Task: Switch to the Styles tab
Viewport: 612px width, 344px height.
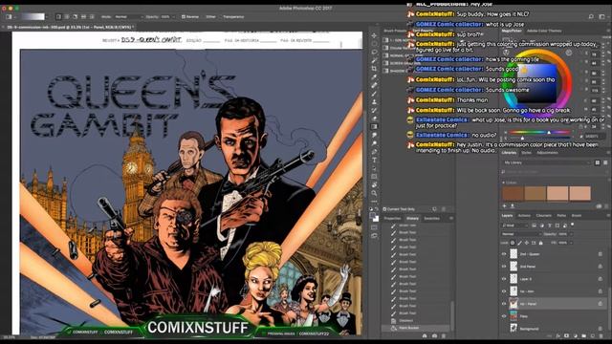Action: pos(526,153)
